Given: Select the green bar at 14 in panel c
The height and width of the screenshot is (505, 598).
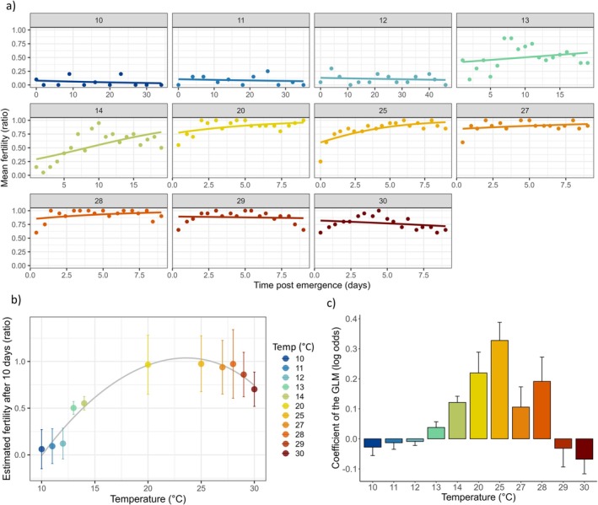Looking at the screenshot, I should click(x=457, y=421).
